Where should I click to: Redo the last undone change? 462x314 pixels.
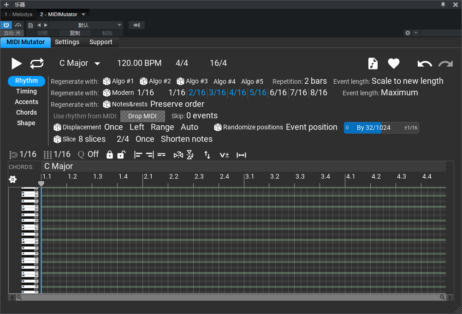coord(445,63)
